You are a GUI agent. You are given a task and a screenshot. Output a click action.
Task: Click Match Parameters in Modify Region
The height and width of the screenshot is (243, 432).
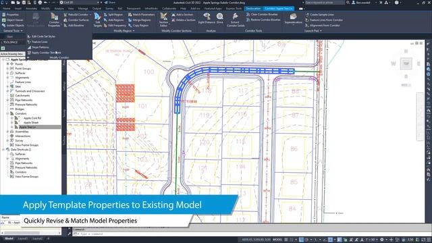click(x=141, y=15)
